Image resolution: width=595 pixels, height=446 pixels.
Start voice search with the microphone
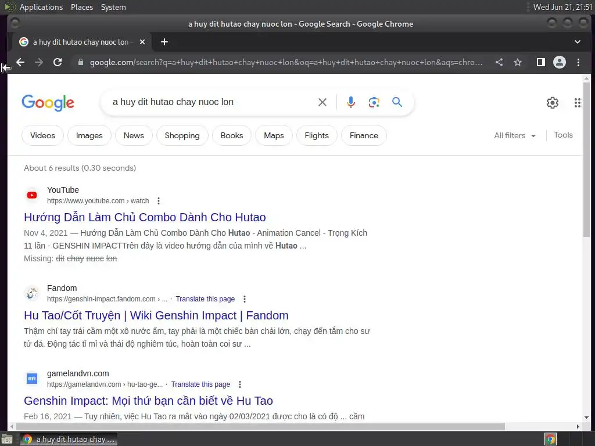351,102
